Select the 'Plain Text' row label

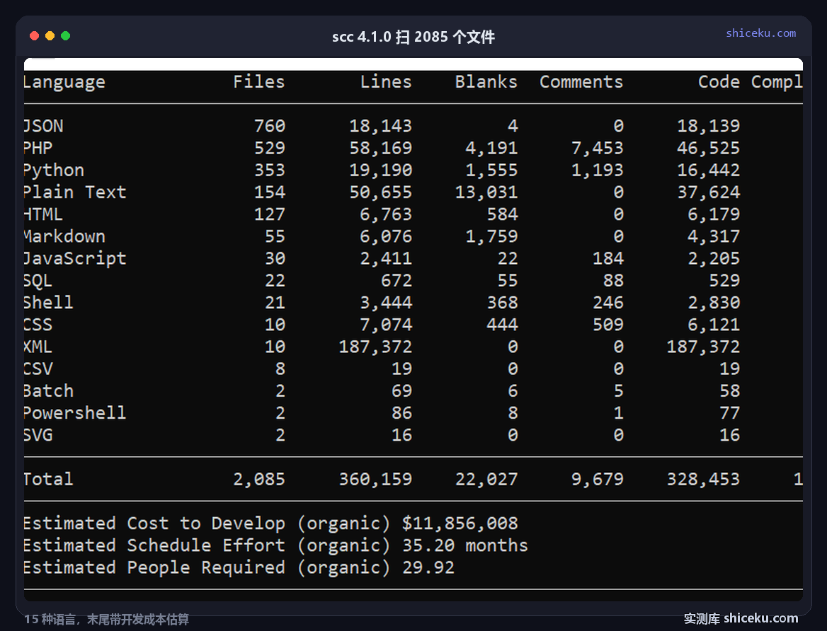pyautogui.click(x=75, y=192)
